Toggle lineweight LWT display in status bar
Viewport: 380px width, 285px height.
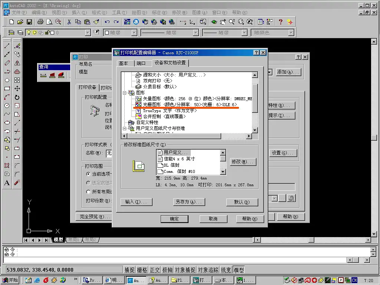click(x=226, y=270)
